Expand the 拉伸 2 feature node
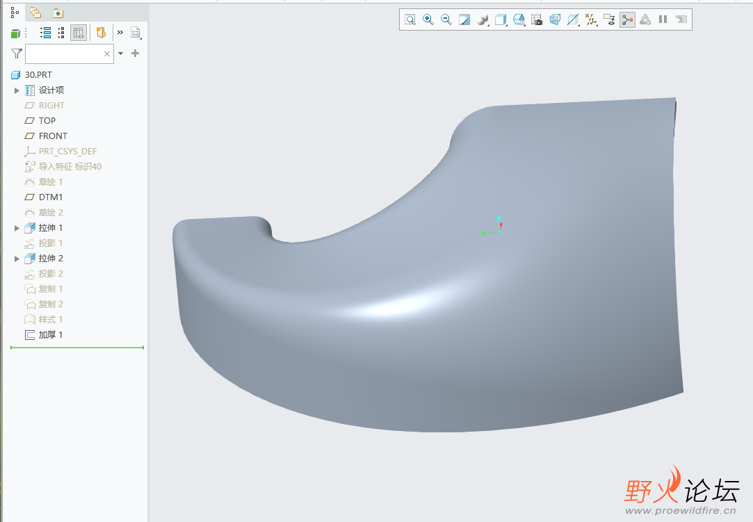The height and width of the screenshot is (522, 753). pos(17,259)
